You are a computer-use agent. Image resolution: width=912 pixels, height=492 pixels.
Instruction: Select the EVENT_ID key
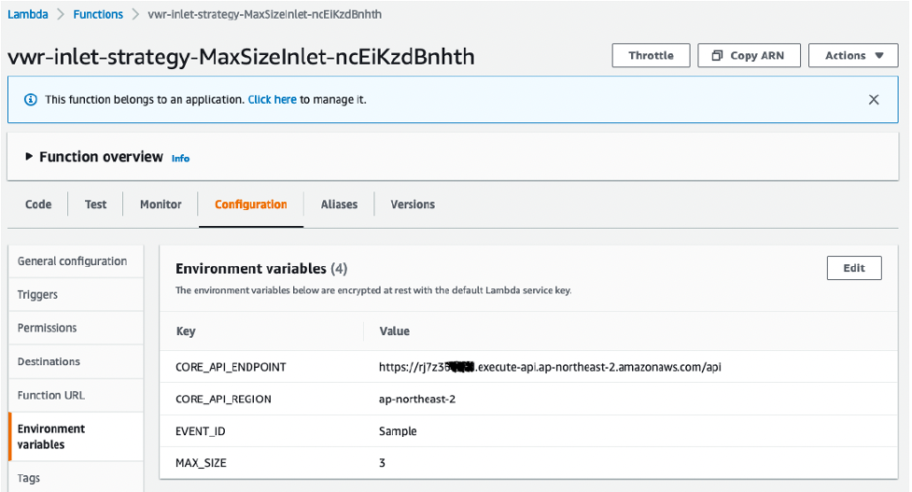tap(200, 431)
